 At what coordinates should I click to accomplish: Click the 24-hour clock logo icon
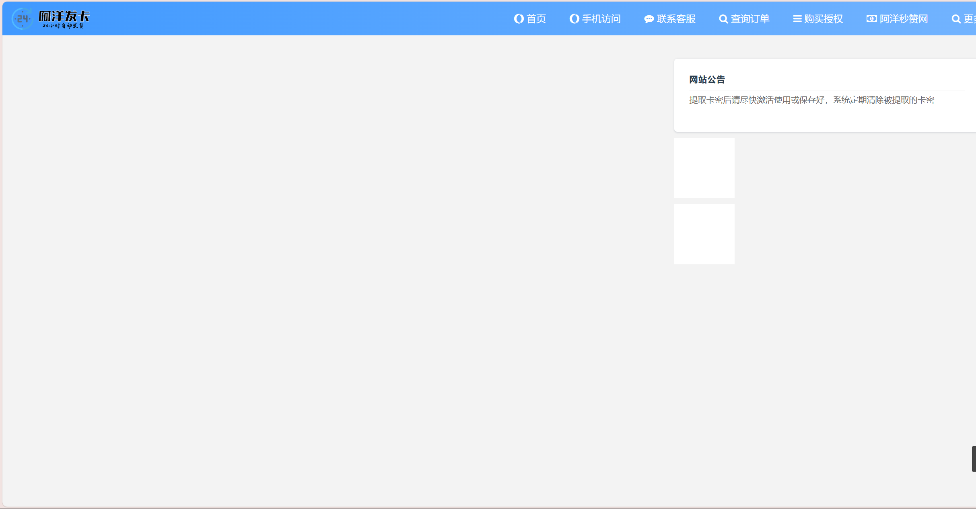tap(22, 18)
